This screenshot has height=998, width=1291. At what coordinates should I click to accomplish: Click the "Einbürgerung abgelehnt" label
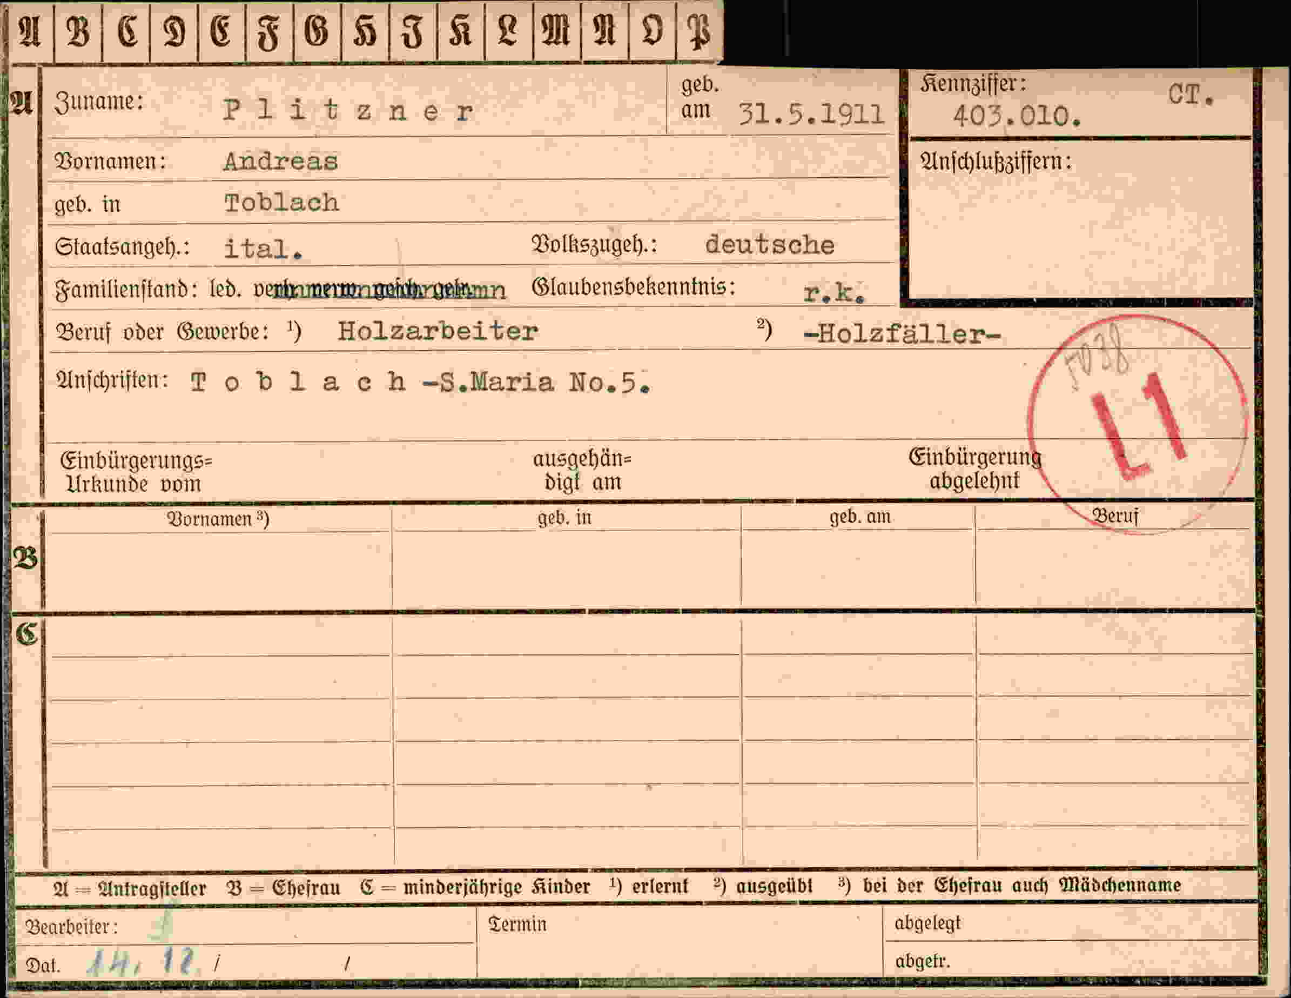pyautogui.click(x=975, y=469)
